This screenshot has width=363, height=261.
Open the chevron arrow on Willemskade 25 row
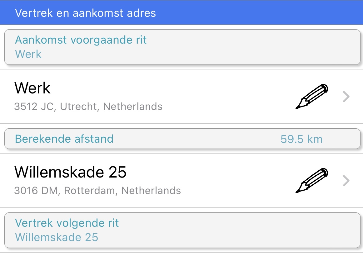pyautogui.click(x=346, y=180)
